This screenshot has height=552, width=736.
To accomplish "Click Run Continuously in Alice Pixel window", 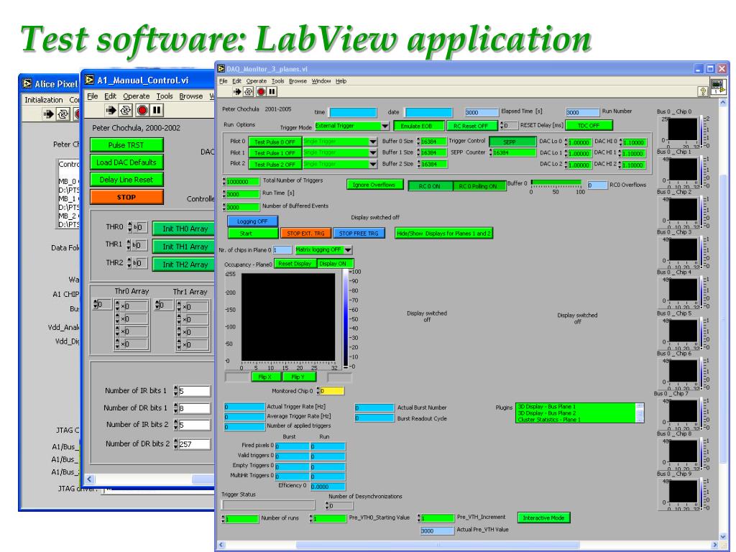I will [63, 114].
